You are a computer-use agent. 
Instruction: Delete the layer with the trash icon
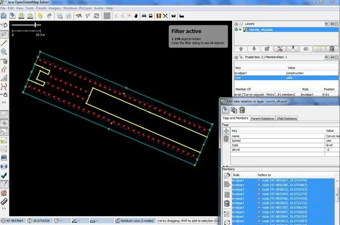pos(331,49)
